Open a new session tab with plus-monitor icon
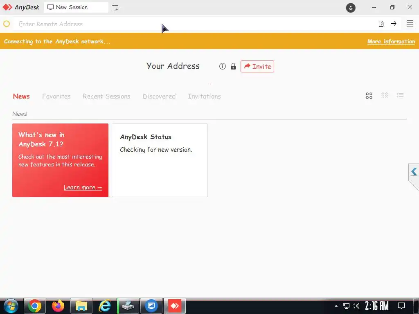Image resolution: width=419 pixels, height=314 pixels. (x=115, y=8)
